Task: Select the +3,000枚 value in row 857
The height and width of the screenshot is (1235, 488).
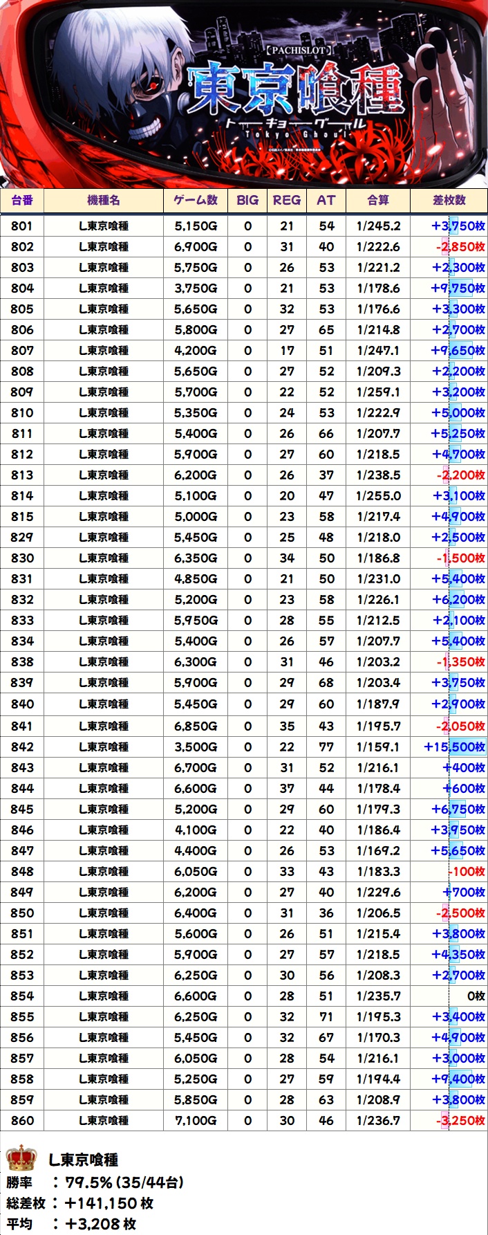Action: click(458, 1058)
